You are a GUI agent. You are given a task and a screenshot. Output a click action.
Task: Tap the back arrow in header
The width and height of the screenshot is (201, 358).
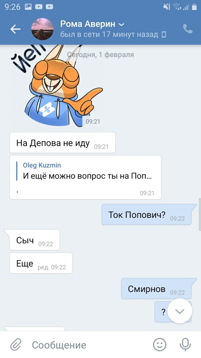point(16,29)
